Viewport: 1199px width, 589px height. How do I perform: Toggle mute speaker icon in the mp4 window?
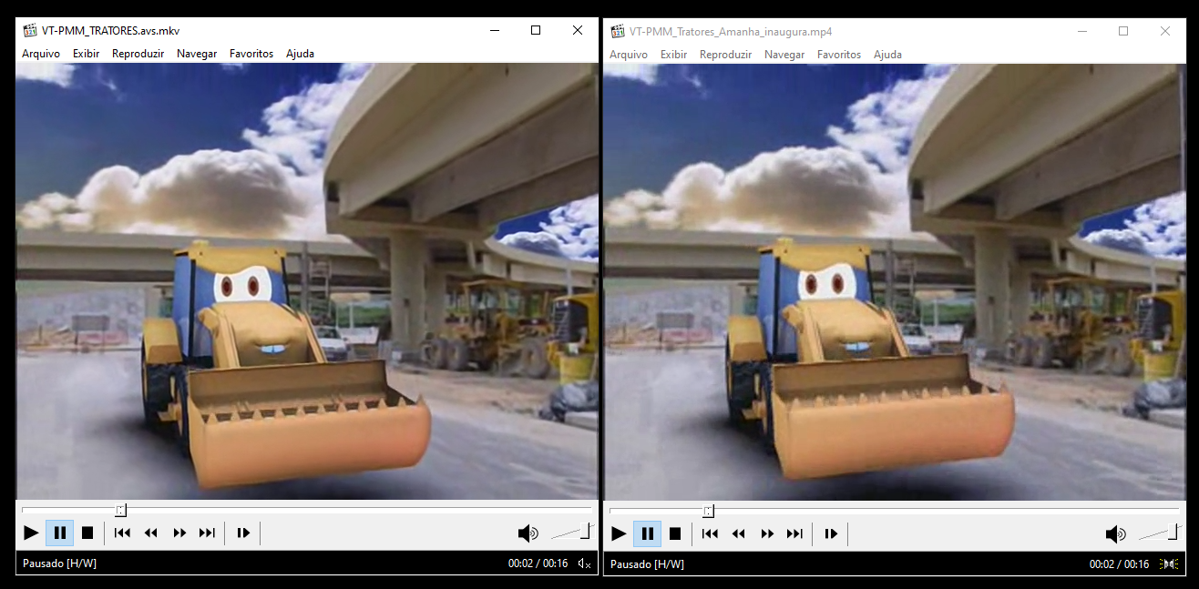point(1115,533)
